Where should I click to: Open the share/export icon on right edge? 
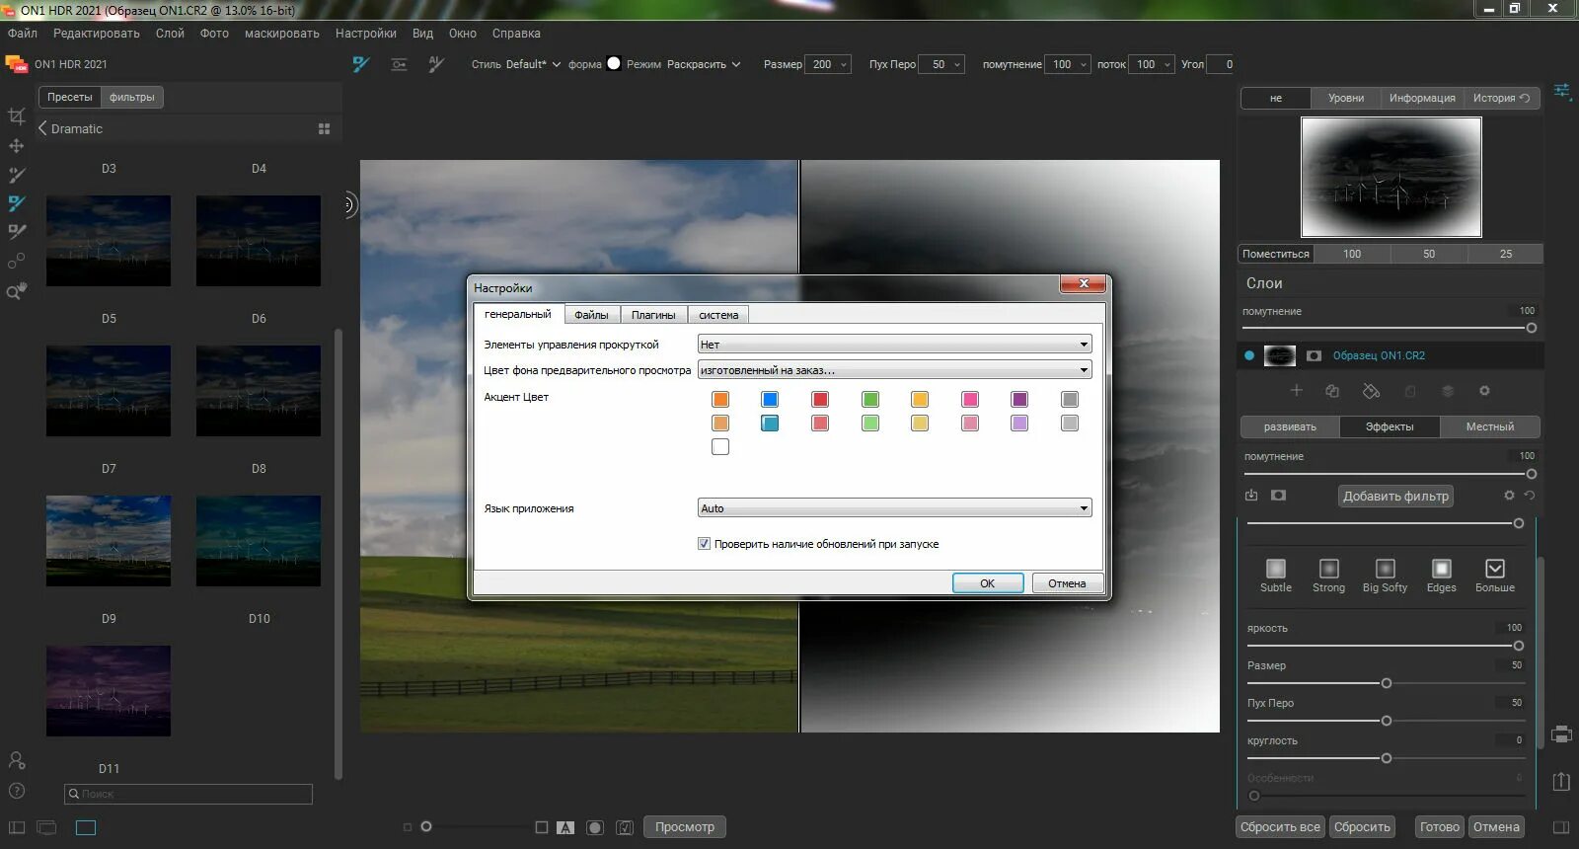1561,781
